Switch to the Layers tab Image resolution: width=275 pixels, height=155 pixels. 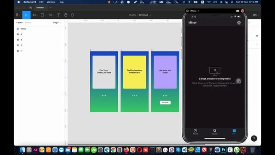[x=19, y=23]
